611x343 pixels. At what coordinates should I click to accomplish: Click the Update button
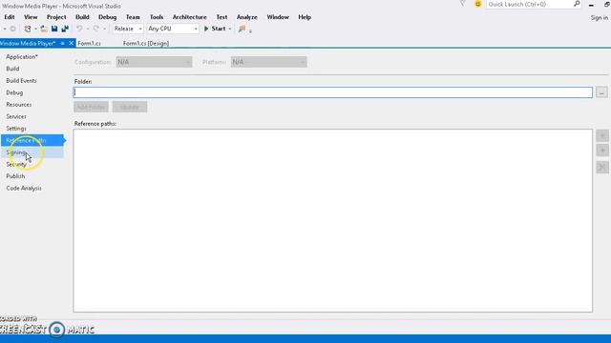tap(130, 107)
